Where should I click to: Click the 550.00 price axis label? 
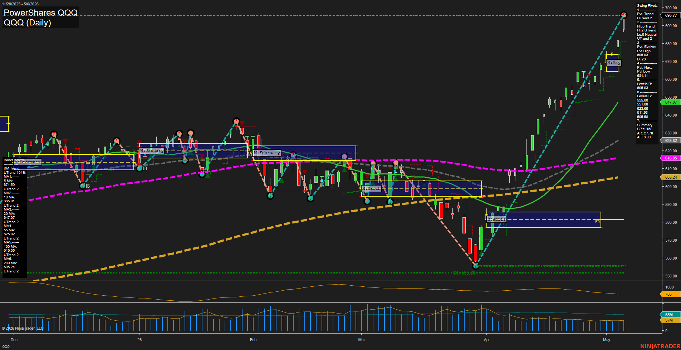[671, 276]
